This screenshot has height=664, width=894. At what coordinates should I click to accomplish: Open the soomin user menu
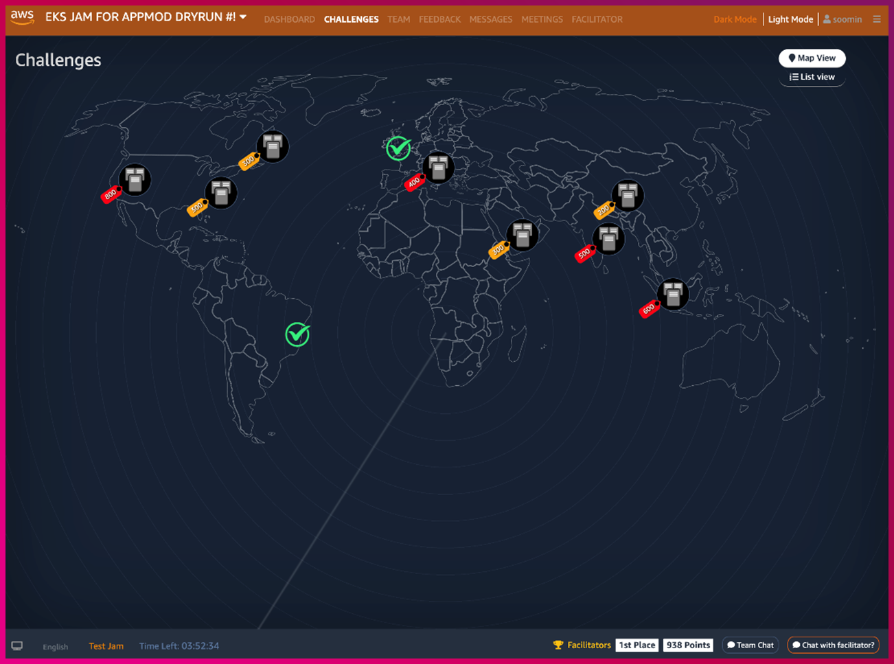[843, 19]
